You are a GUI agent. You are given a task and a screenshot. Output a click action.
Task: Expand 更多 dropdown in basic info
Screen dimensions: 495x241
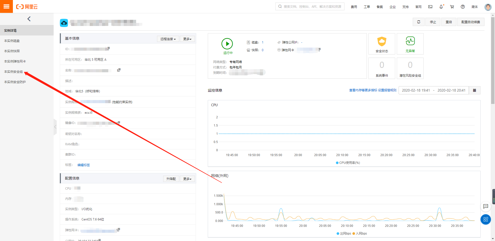click(x=187, y=39)
